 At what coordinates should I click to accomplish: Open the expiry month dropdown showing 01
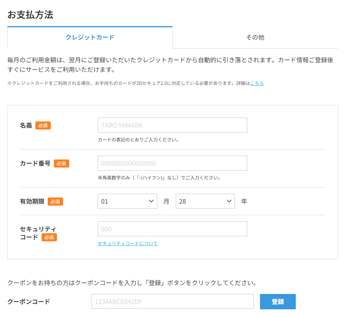point(127,201)
